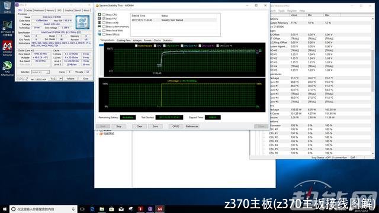Switch to the Caches tab in CPU-Z

(28, 11)
